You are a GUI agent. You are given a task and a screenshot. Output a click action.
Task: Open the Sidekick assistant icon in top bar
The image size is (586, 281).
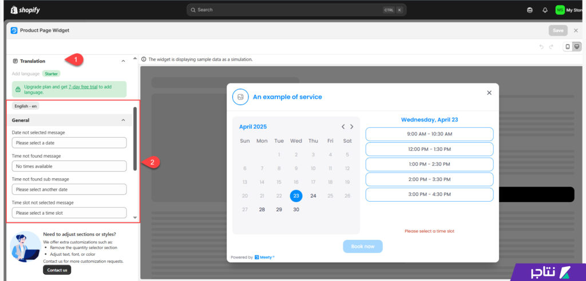tap(529, 10)
